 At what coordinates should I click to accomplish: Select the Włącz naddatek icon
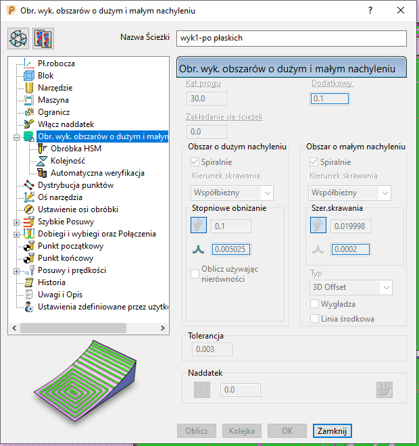pyautogui.click(x=29, y=124)
